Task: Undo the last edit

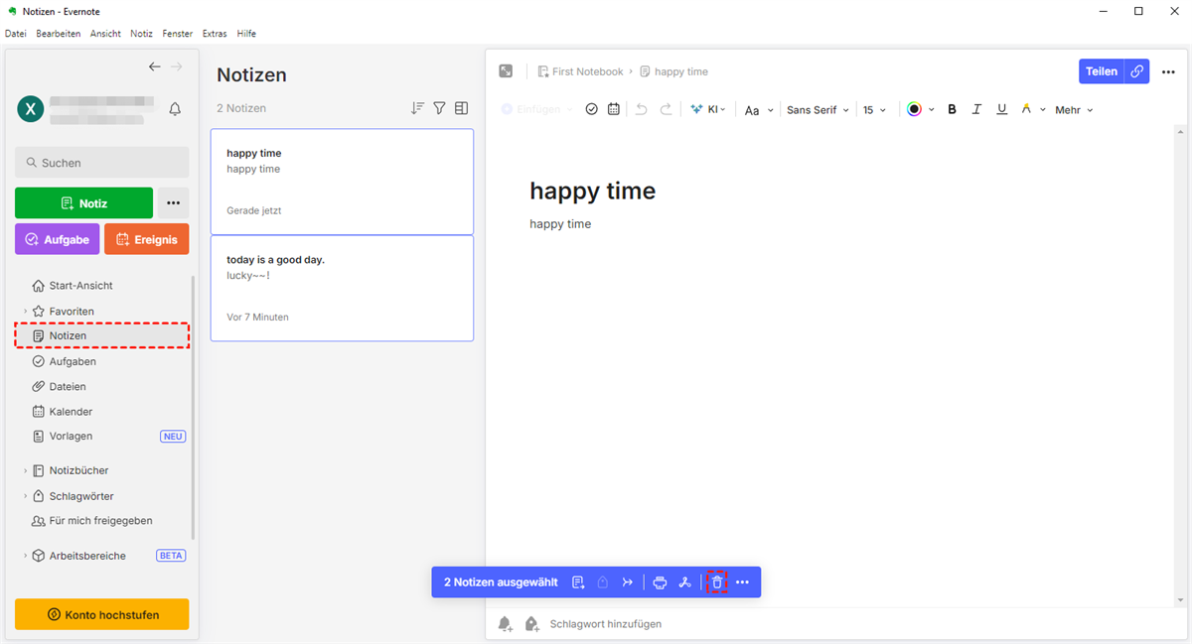Action: click(642, 109)
